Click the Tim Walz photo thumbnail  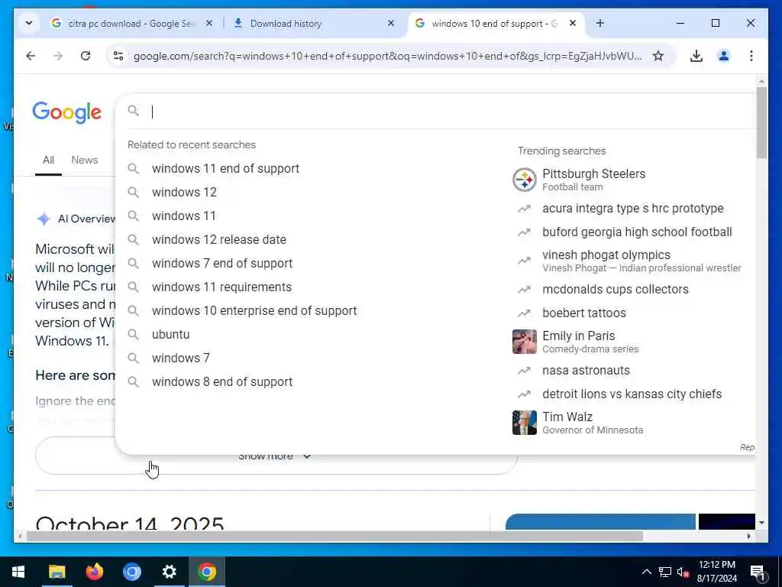525,422
